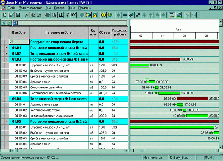The image size is (223, 161).
Task: Click the green minus toolbar icon
Action: click(125, 15)
